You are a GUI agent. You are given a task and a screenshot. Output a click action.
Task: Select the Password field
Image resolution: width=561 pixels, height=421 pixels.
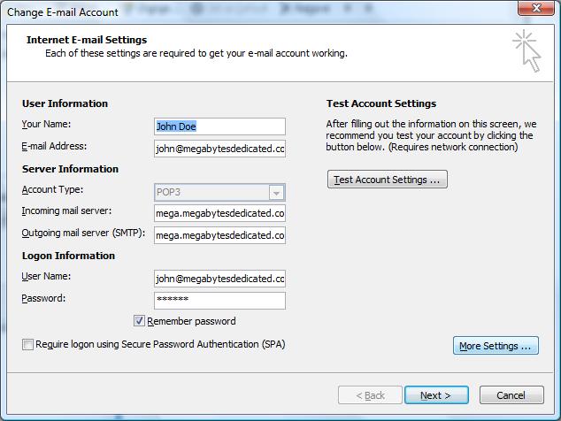pos(219,301)
